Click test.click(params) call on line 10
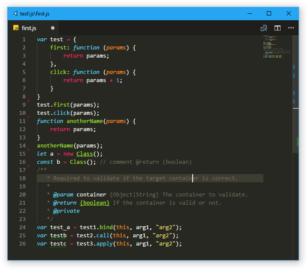Viewport: 308px width, 270px height. 68,113
